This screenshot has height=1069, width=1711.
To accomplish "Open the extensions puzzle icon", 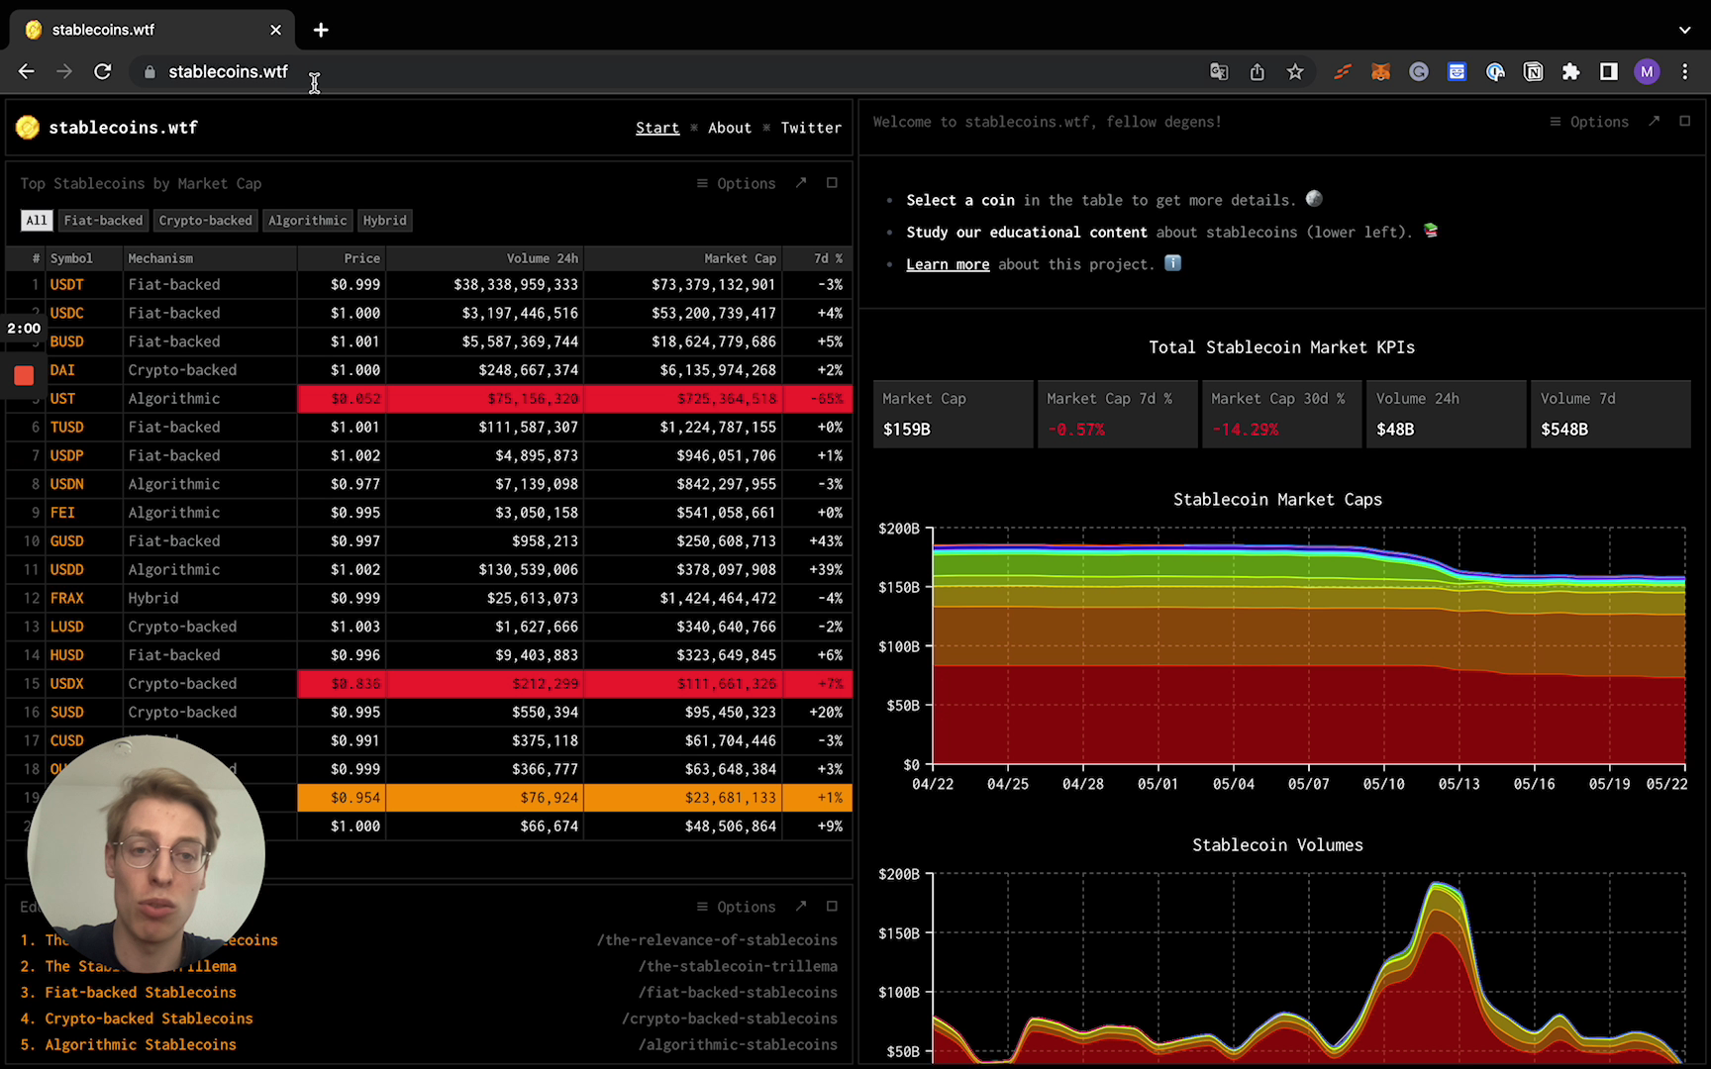I will pyautogui.click(x=1570, y=71).
